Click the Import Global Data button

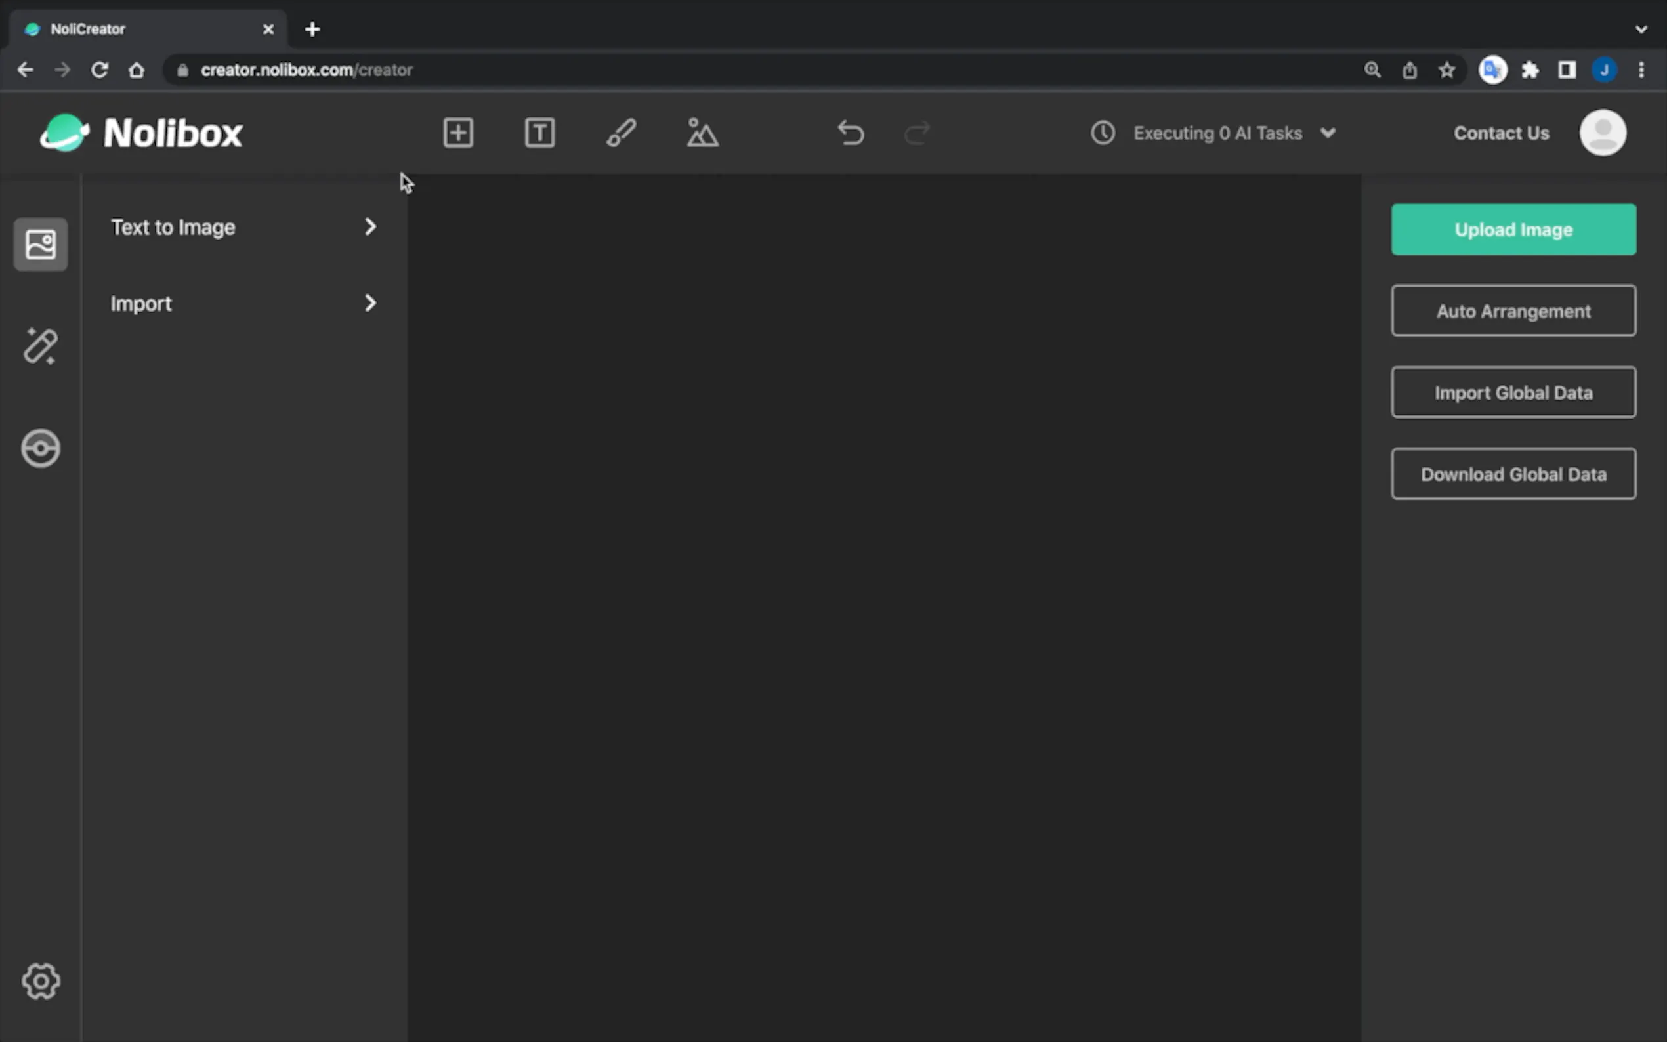[1513, 393]
